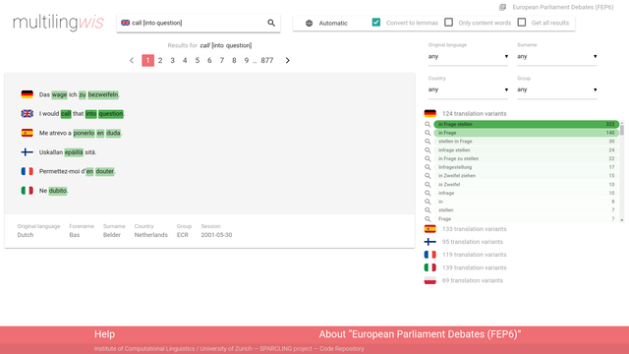Image resolution: width=629 pixels, height=354 pixels.
Task: Jump to last page 877
Action: (x=266, y=61)
